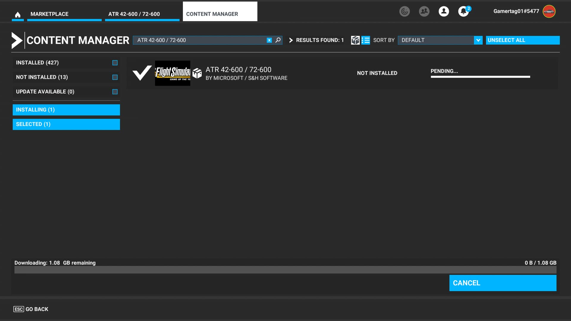This screenshot has width=571, height=321.
Task: Expand the Results Found chevron
Action: pos(291,40)
